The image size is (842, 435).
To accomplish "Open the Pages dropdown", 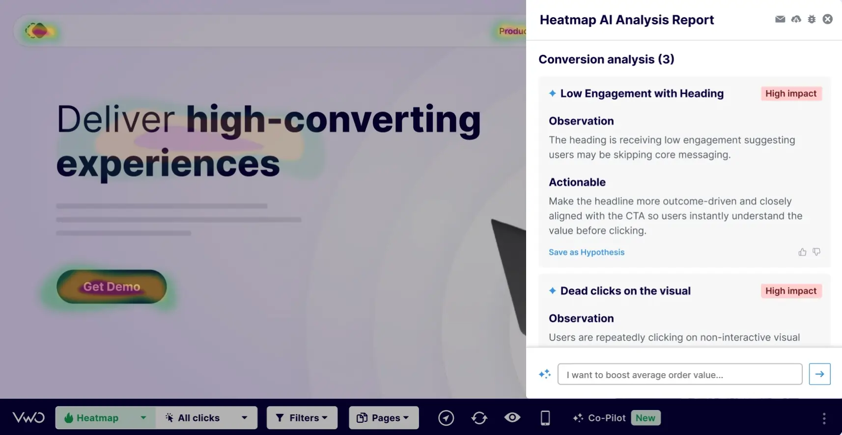I will tap(384, 418).
